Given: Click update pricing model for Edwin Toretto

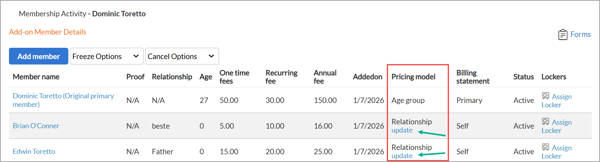Looking at the screenshot, I should (x=402, y=156).
